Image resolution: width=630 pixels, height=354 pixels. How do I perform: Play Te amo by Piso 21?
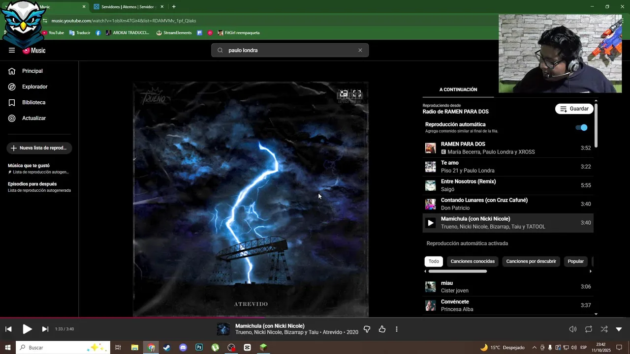click(x=508, y=167)
